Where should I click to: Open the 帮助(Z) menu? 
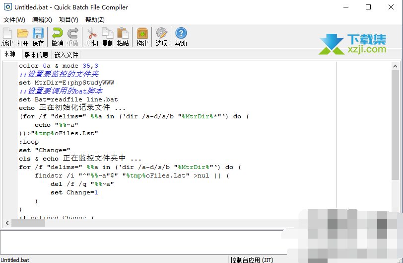pyautogui.click(x=95, y=20)
